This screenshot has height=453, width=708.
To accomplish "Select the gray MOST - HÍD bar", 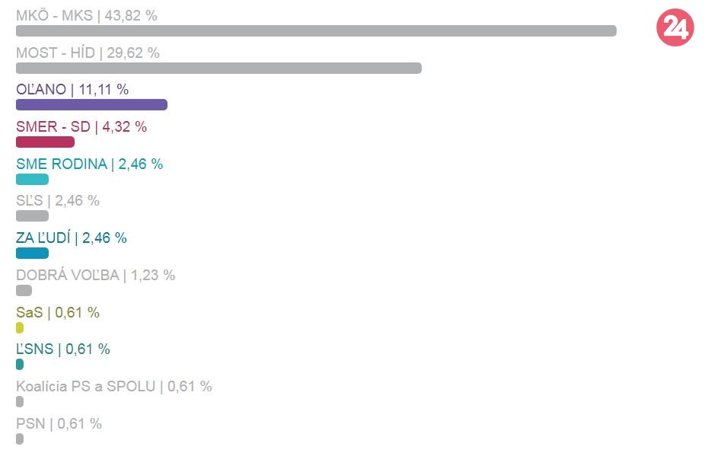I will (218, 68).
